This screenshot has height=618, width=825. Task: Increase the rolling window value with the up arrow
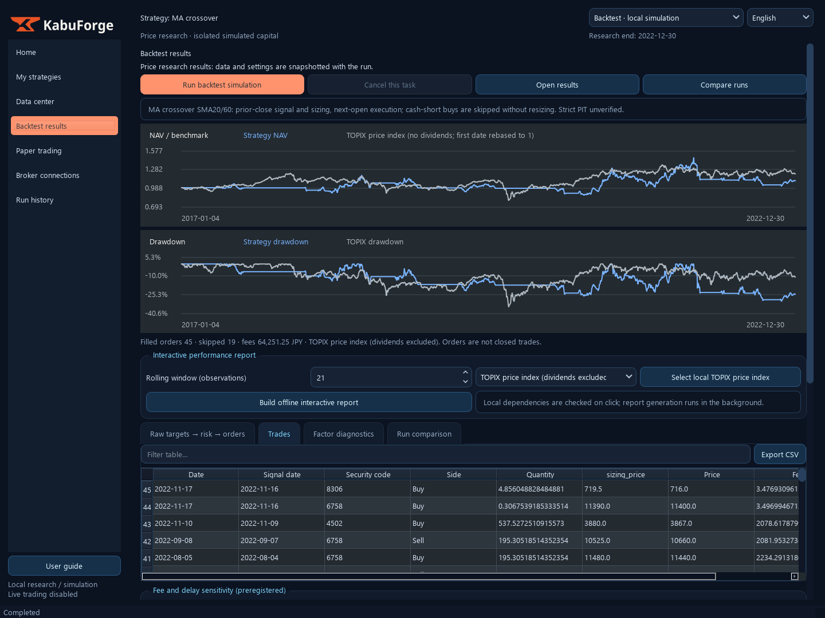(x=465, y=373)
